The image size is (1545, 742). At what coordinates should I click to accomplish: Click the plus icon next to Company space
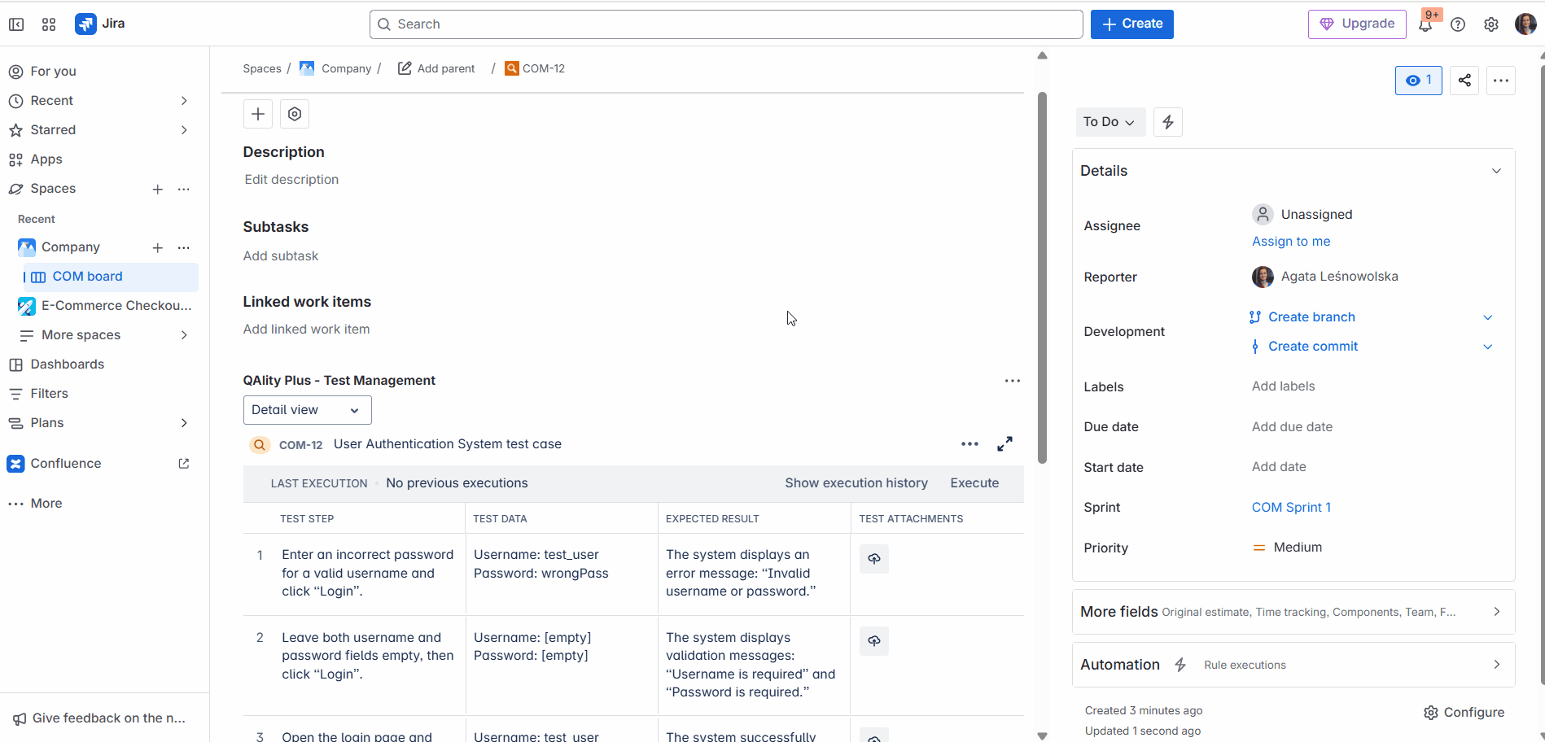[158, 248]
